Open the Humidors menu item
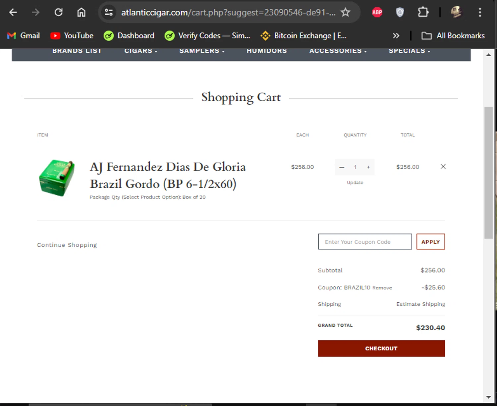 [x=267, y=51]
